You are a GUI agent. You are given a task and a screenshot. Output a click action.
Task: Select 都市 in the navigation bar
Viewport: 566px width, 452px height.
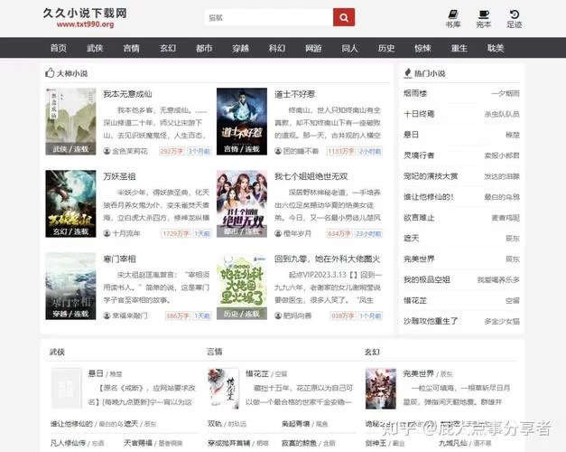(204, 48)
